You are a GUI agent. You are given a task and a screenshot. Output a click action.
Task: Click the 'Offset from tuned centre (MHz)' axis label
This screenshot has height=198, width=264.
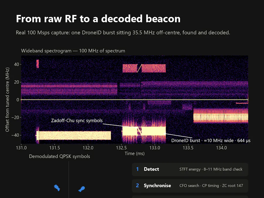(7, 100)
